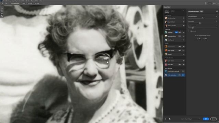Click the Fit Screen button
Viewport: 219px width, 123px height.
[x=30, y=3]
